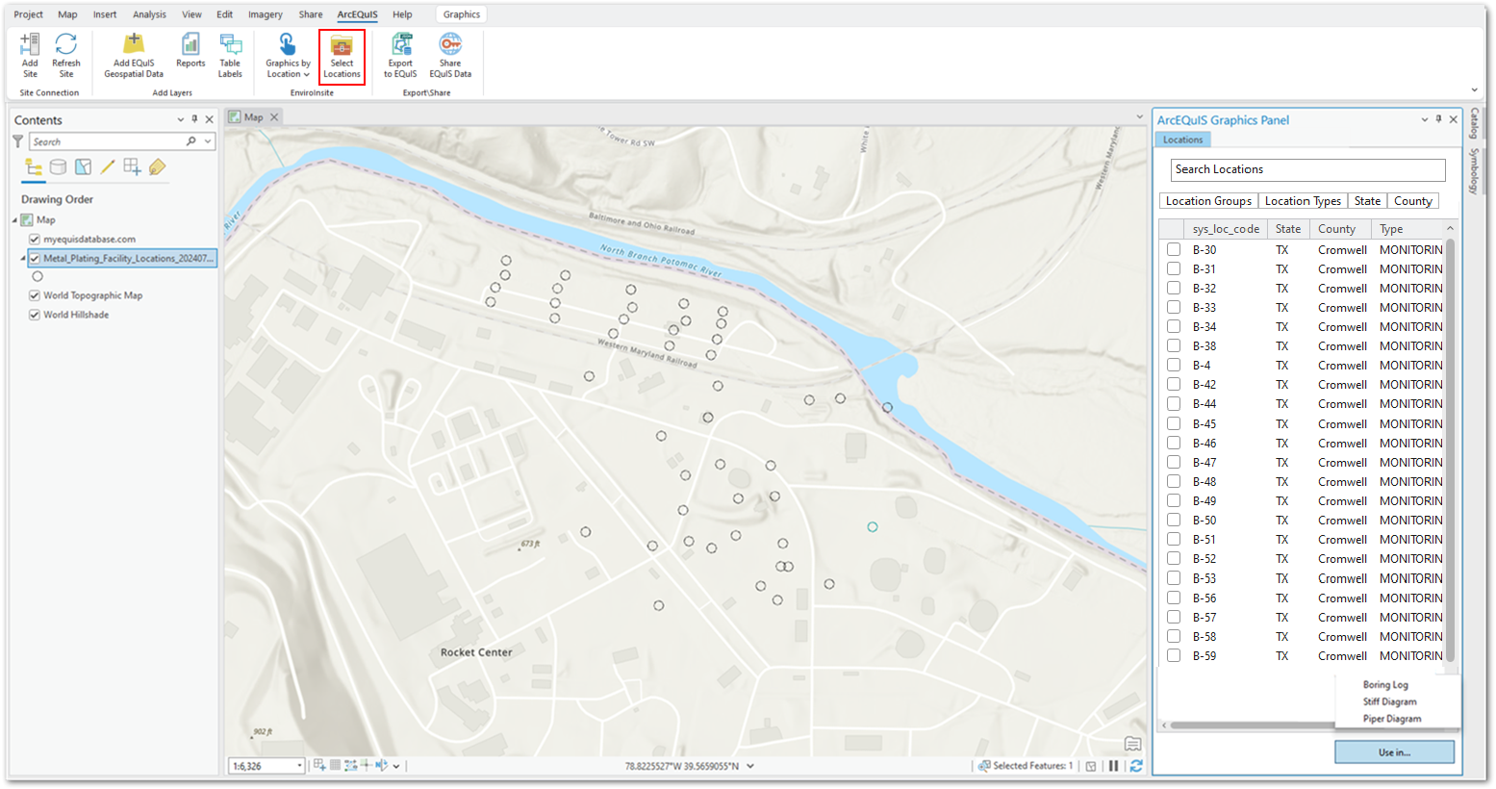The image size is (1496, 789).
Task: Click the pause drawing icon
Action: tap(1113, 766)
